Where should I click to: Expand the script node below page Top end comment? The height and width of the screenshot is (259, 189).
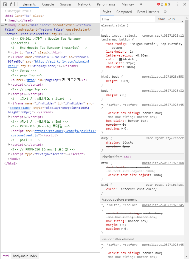tap(9, 94)
